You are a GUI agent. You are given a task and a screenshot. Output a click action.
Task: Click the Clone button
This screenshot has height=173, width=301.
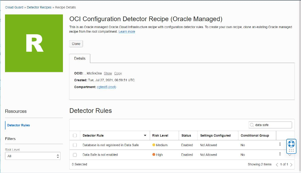point(76,44)
